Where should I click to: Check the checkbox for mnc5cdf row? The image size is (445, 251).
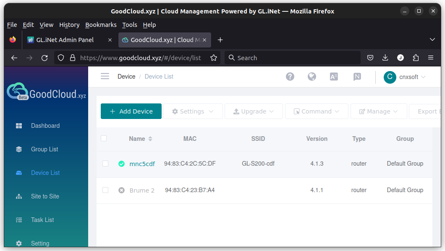coord(105,164)
